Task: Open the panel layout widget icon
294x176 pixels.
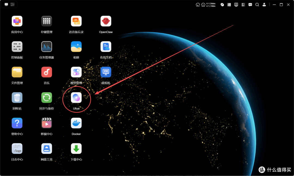Action: (229, 5)
